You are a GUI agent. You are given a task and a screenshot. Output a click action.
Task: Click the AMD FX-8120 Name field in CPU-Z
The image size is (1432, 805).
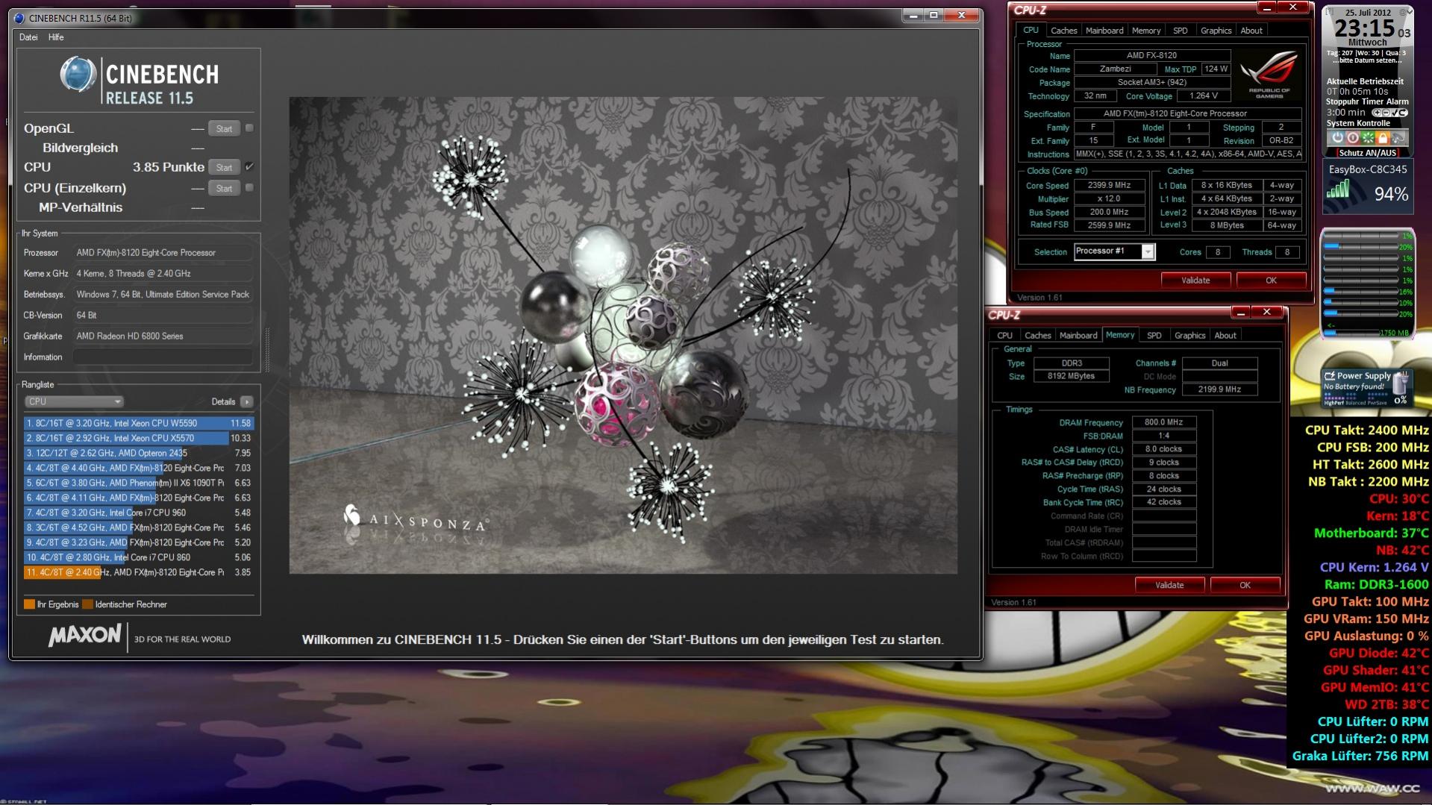click(x=1151, y=55)
